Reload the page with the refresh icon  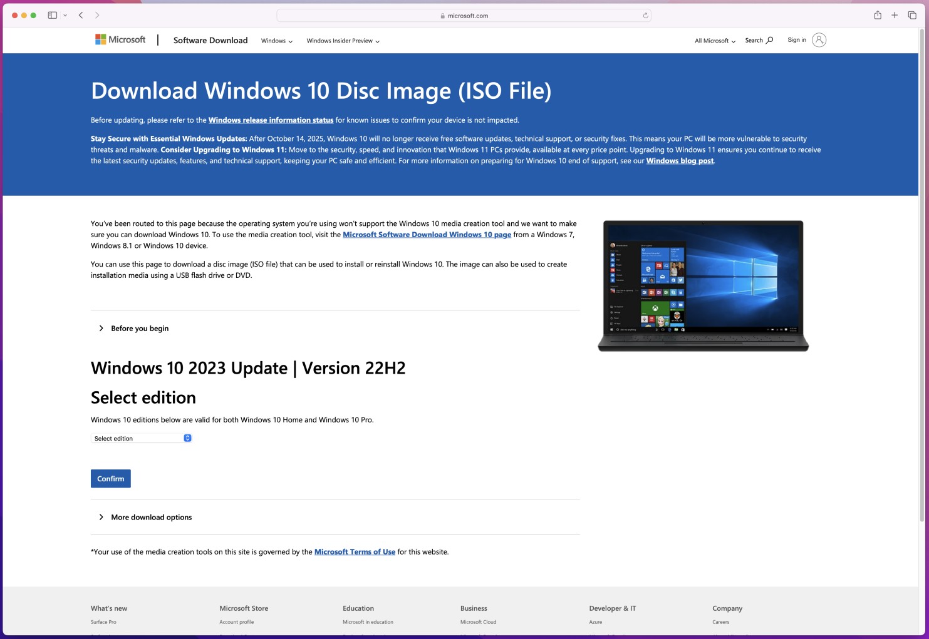pos(645,16)
